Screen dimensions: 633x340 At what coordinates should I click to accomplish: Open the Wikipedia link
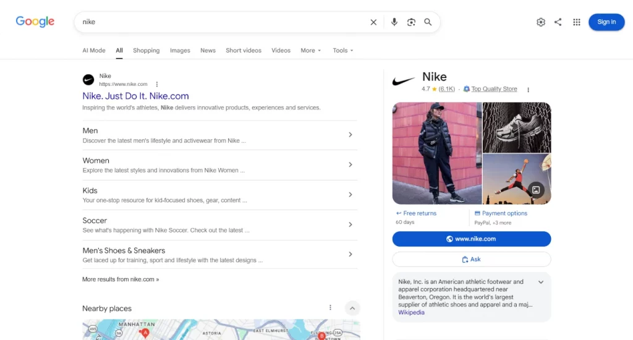[x=411, y=313]
